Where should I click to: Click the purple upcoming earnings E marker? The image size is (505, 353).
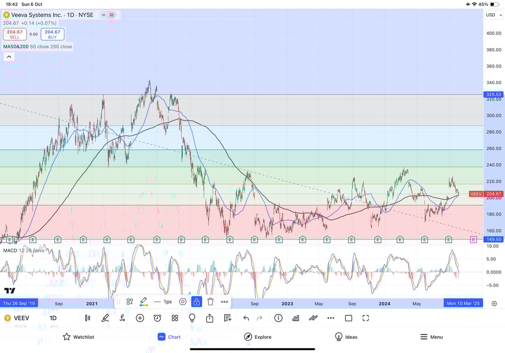(x=473, y=239)
